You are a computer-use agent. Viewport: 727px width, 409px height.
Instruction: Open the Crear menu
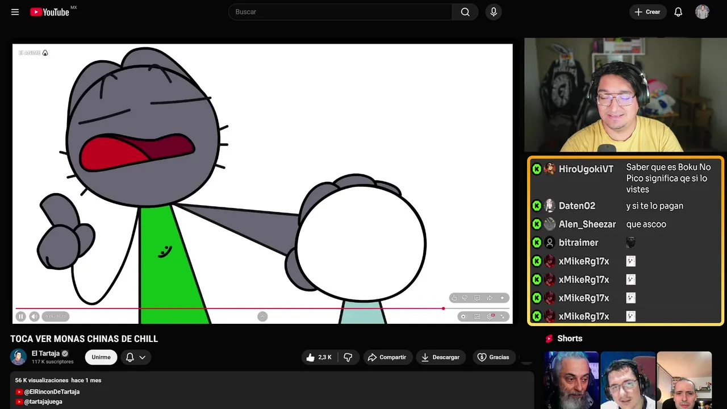tap(647, 12)
